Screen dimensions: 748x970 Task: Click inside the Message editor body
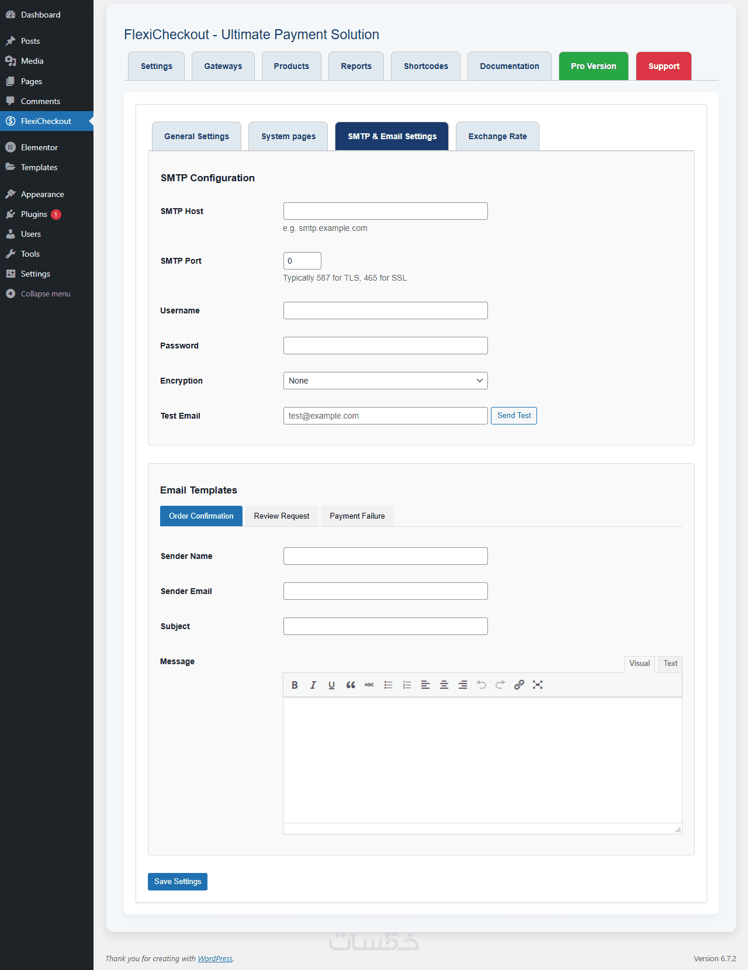(482, 760)
